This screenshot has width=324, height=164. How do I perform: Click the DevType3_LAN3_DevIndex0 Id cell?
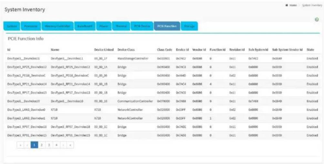coord(26,110)
